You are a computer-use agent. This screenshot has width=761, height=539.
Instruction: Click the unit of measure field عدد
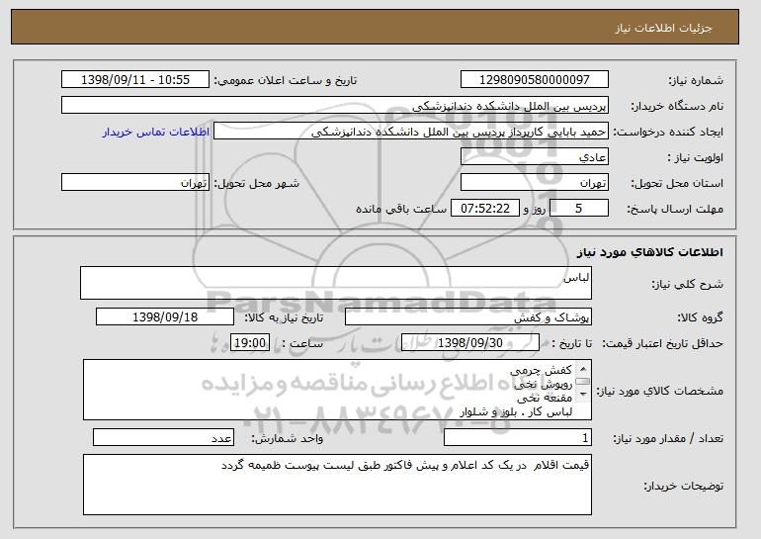click(x=163, y=437)
